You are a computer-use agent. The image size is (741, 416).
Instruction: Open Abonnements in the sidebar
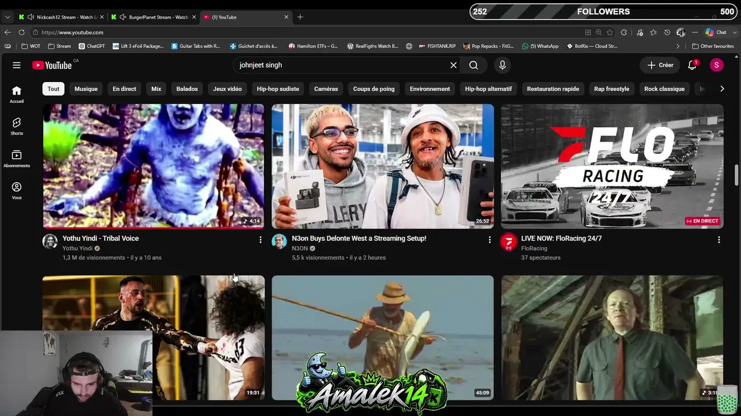tap(17, 159)
